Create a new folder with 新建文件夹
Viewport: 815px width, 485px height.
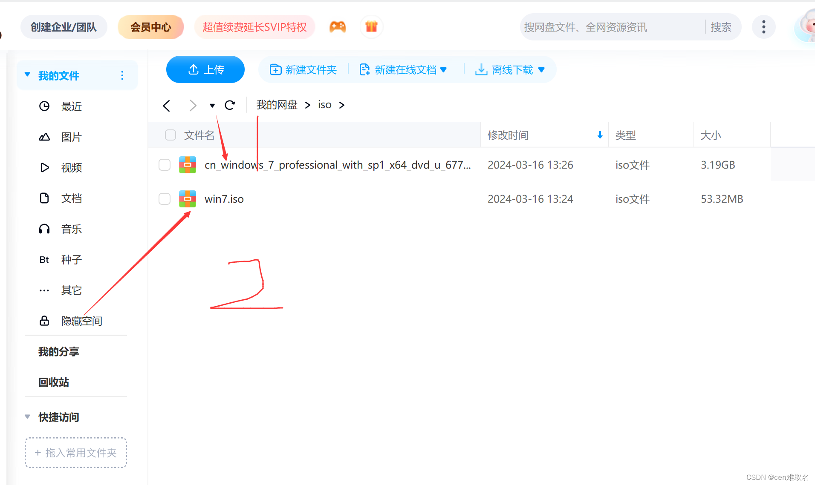303,69
